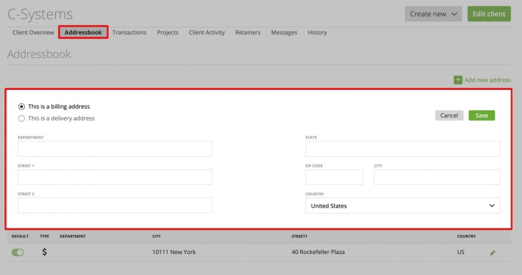Switch to the Addressbook tab

pyautogui.click(x=83, y=32)
